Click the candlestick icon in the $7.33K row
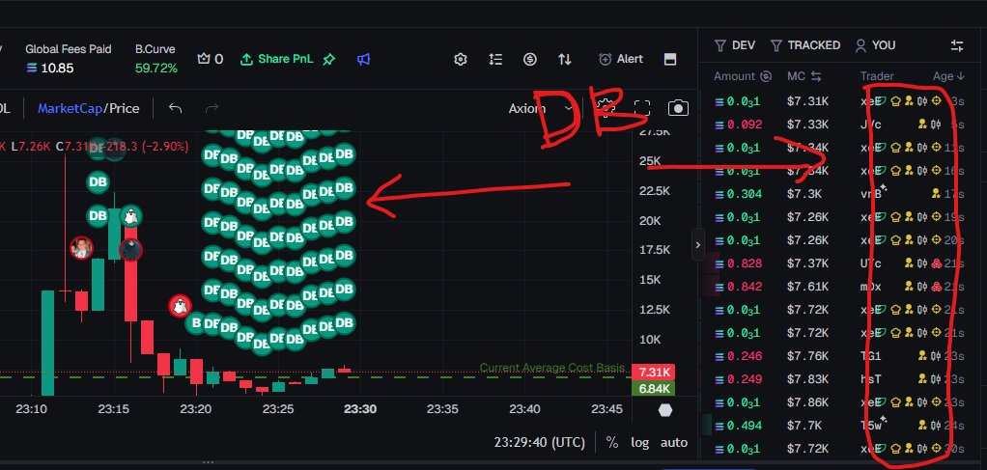987x470 pixels. 936,124
